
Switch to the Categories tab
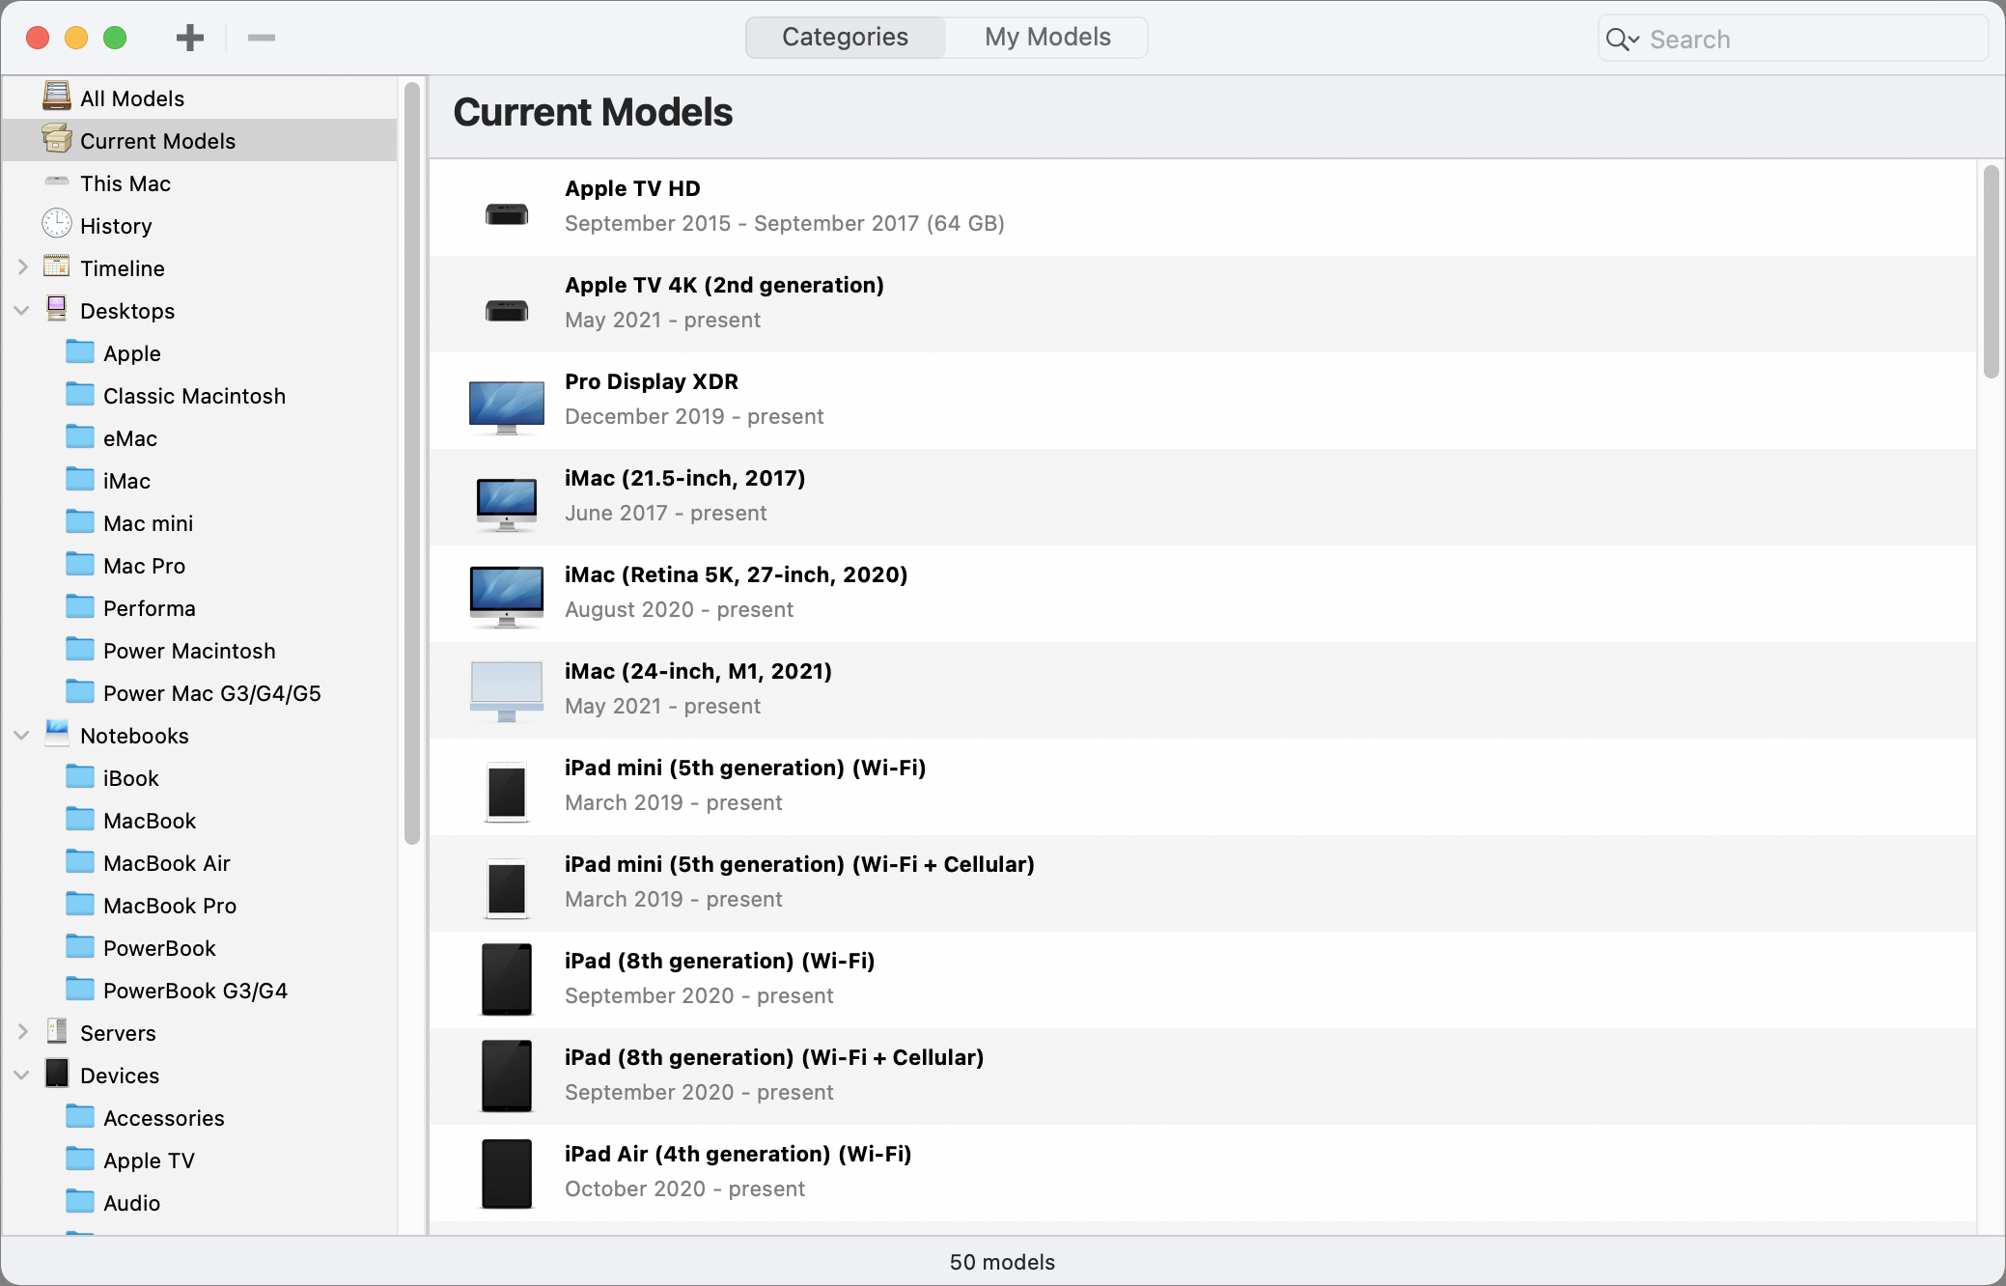coord(845,37)
